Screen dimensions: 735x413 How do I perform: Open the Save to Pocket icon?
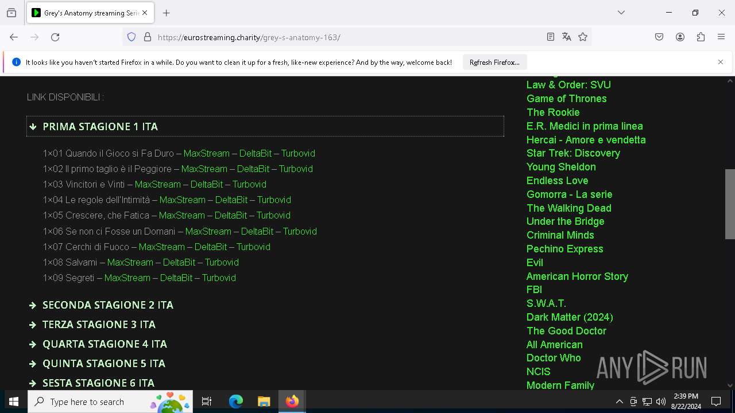[659, 37]
